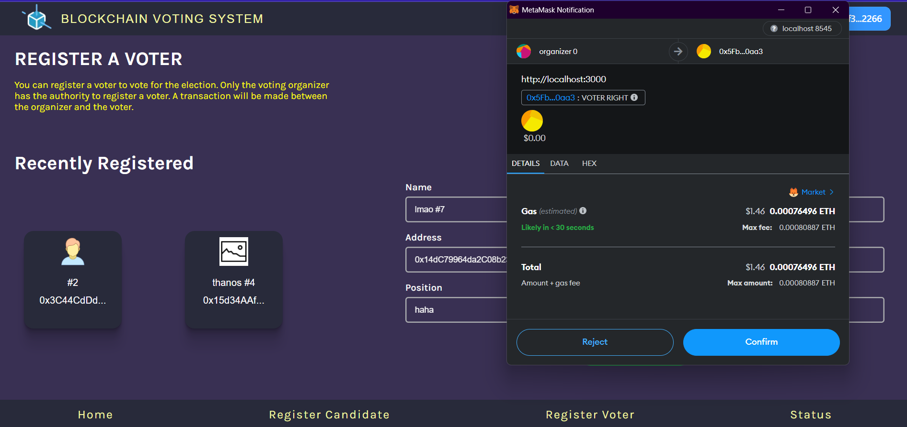Click the avatar image of voter #2
Screen dimensions: 907x427
73,252
